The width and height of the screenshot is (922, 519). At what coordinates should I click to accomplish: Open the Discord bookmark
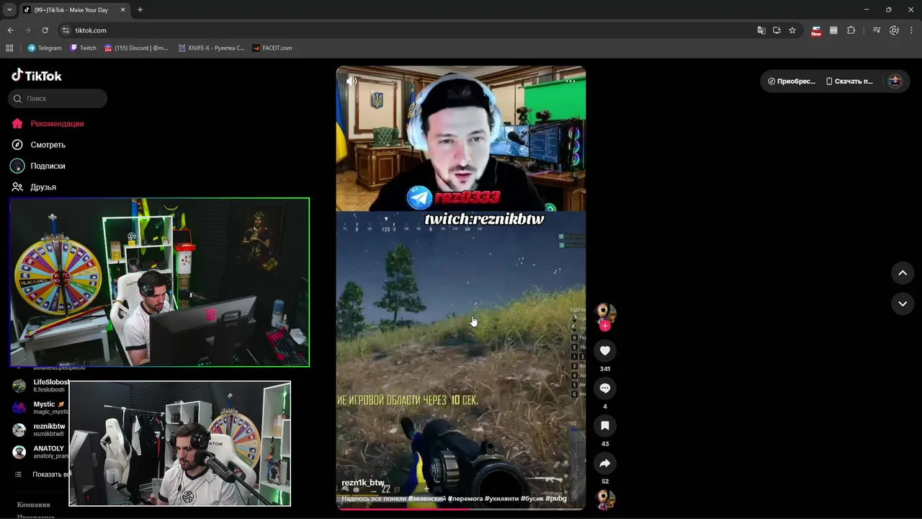(x=137, y=48)
